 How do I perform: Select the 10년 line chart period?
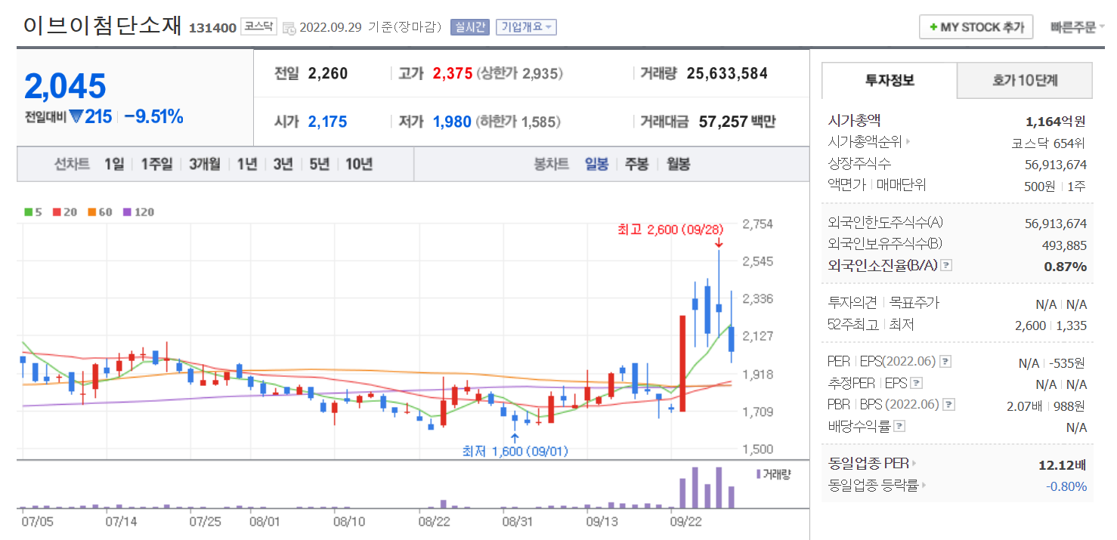tap(359, 164)
